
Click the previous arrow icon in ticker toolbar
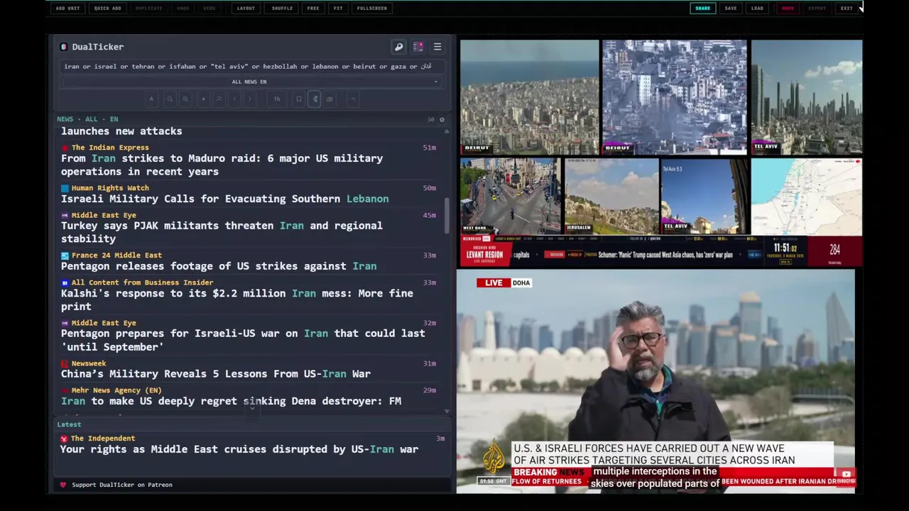(235, 99)
